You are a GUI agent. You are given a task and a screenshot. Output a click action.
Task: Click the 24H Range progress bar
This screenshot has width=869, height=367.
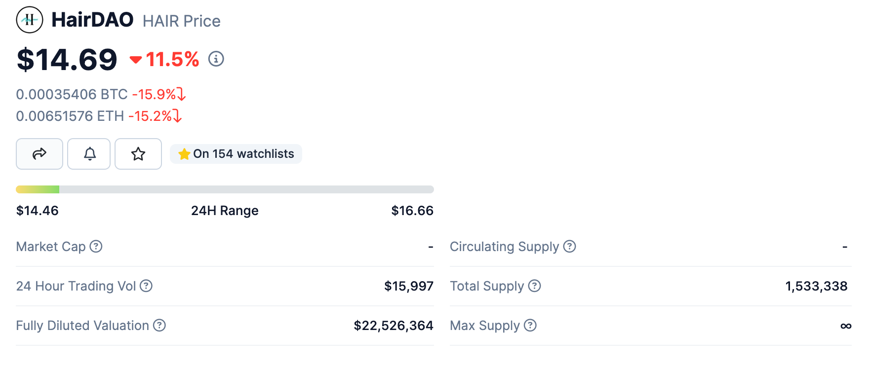point(225,189)
